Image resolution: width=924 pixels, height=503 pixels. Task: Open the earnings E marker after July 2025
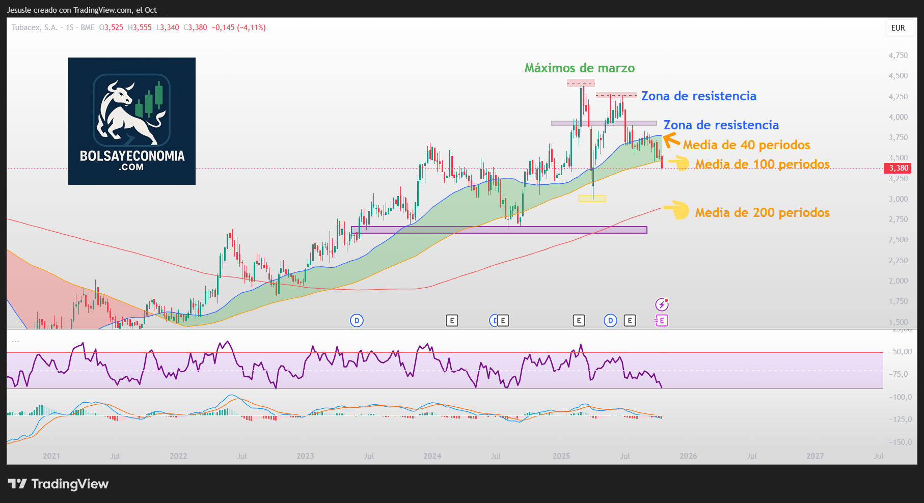[630, 321]
